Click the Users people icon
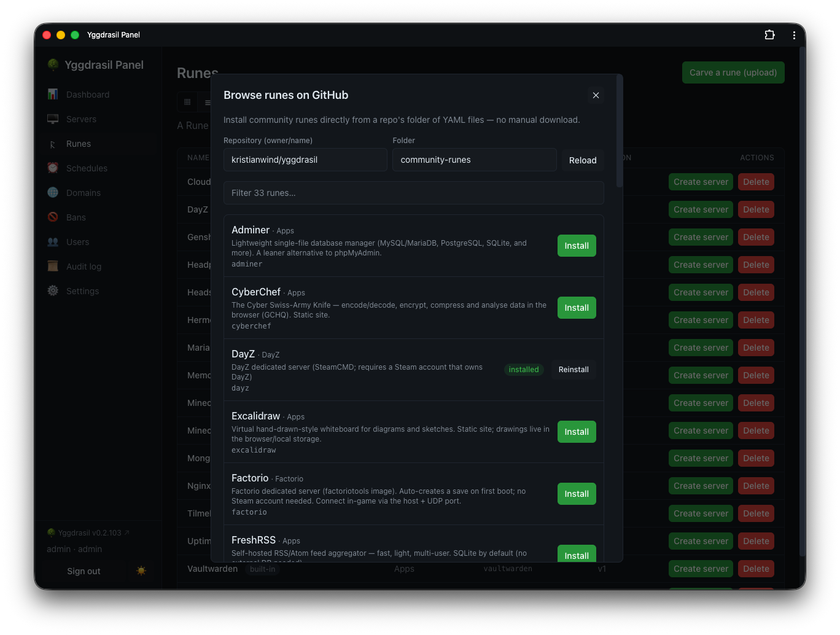840x635 pixels. [x=53, y=241]
